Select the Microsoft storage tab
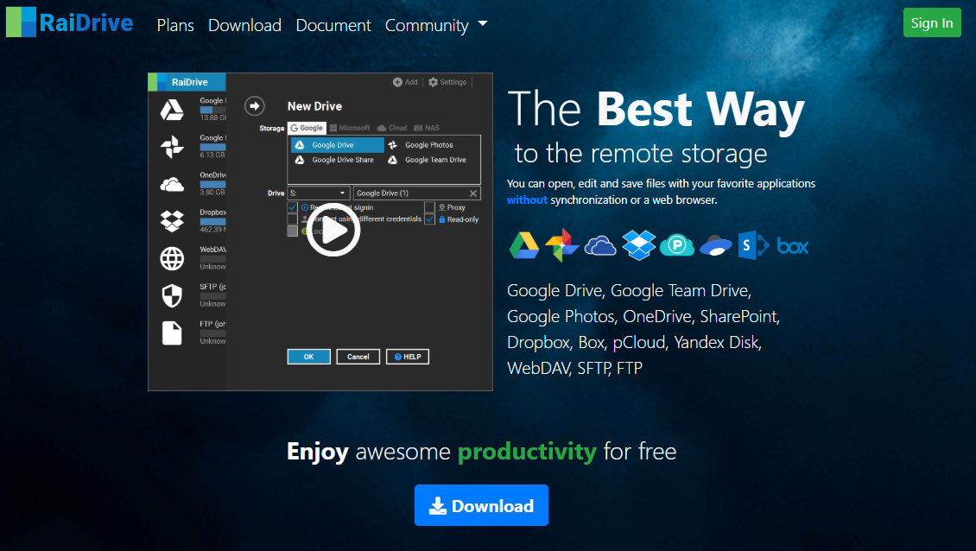This screenshot has height=551, width=976. point(350,128)
